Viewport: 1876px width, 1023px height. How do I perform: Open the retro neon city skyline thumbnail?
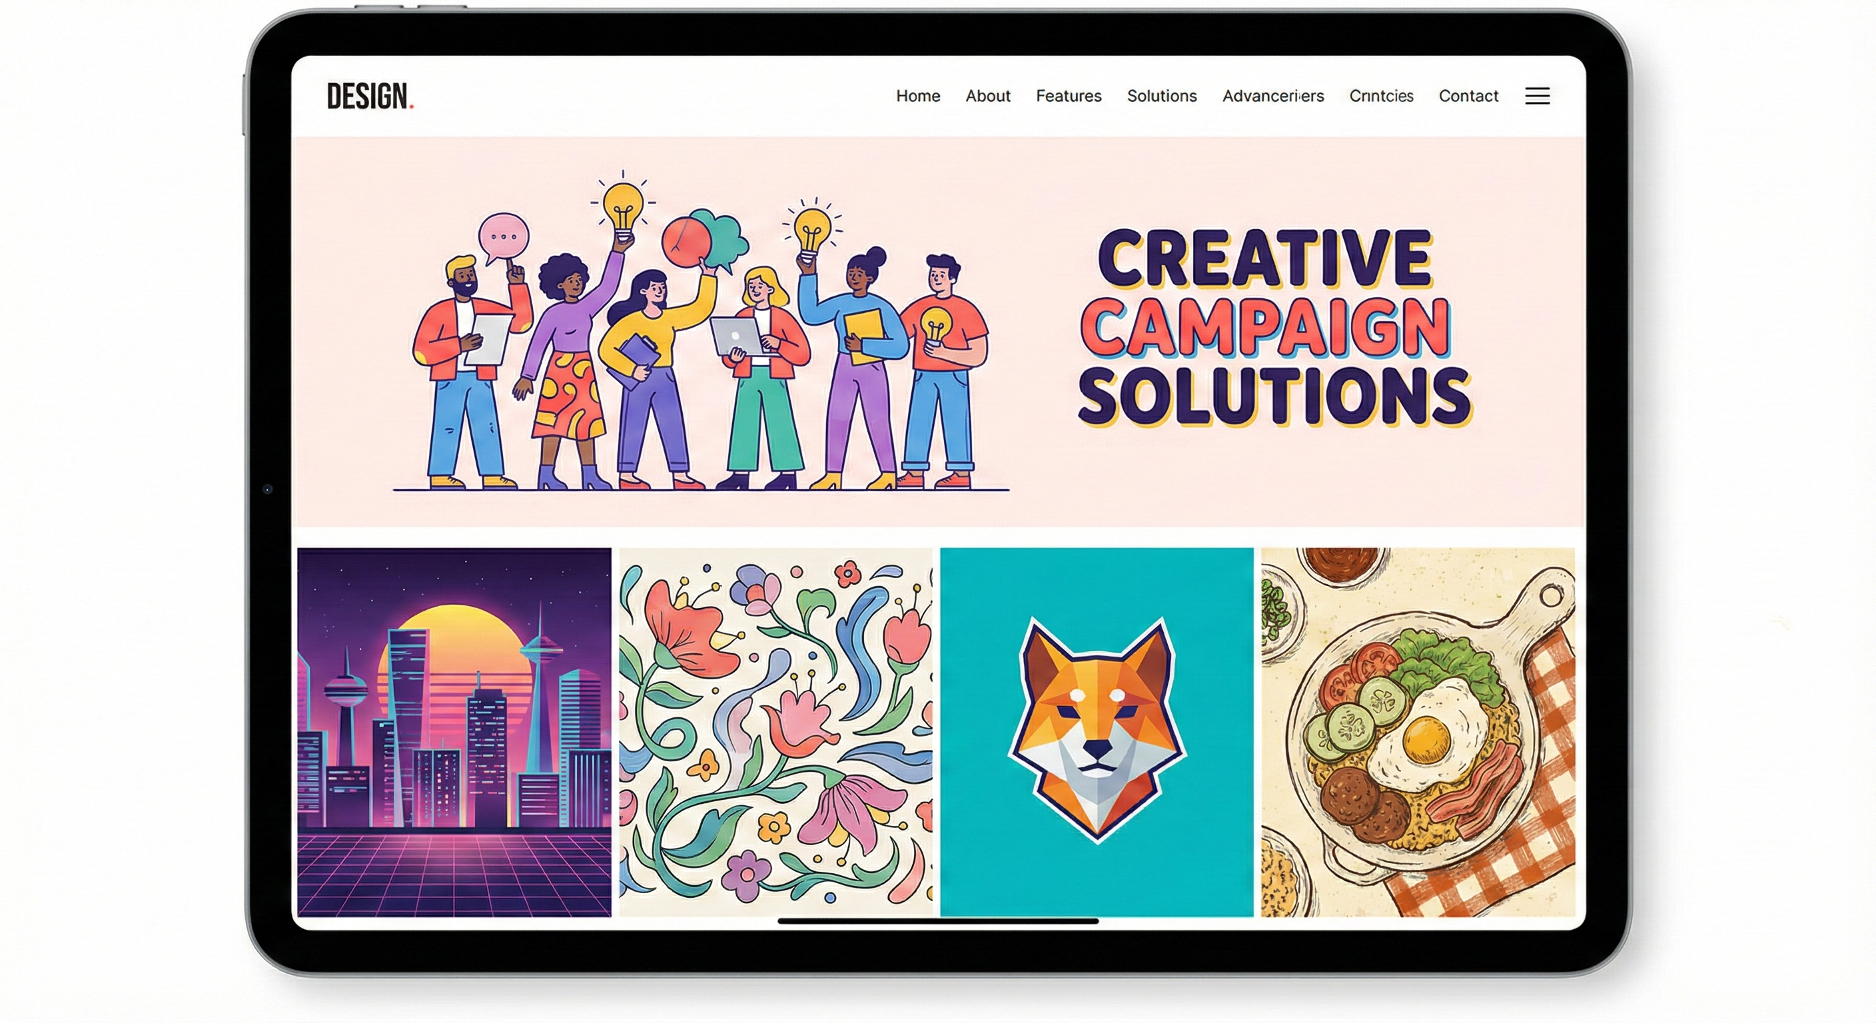click(x=454, y=732)
